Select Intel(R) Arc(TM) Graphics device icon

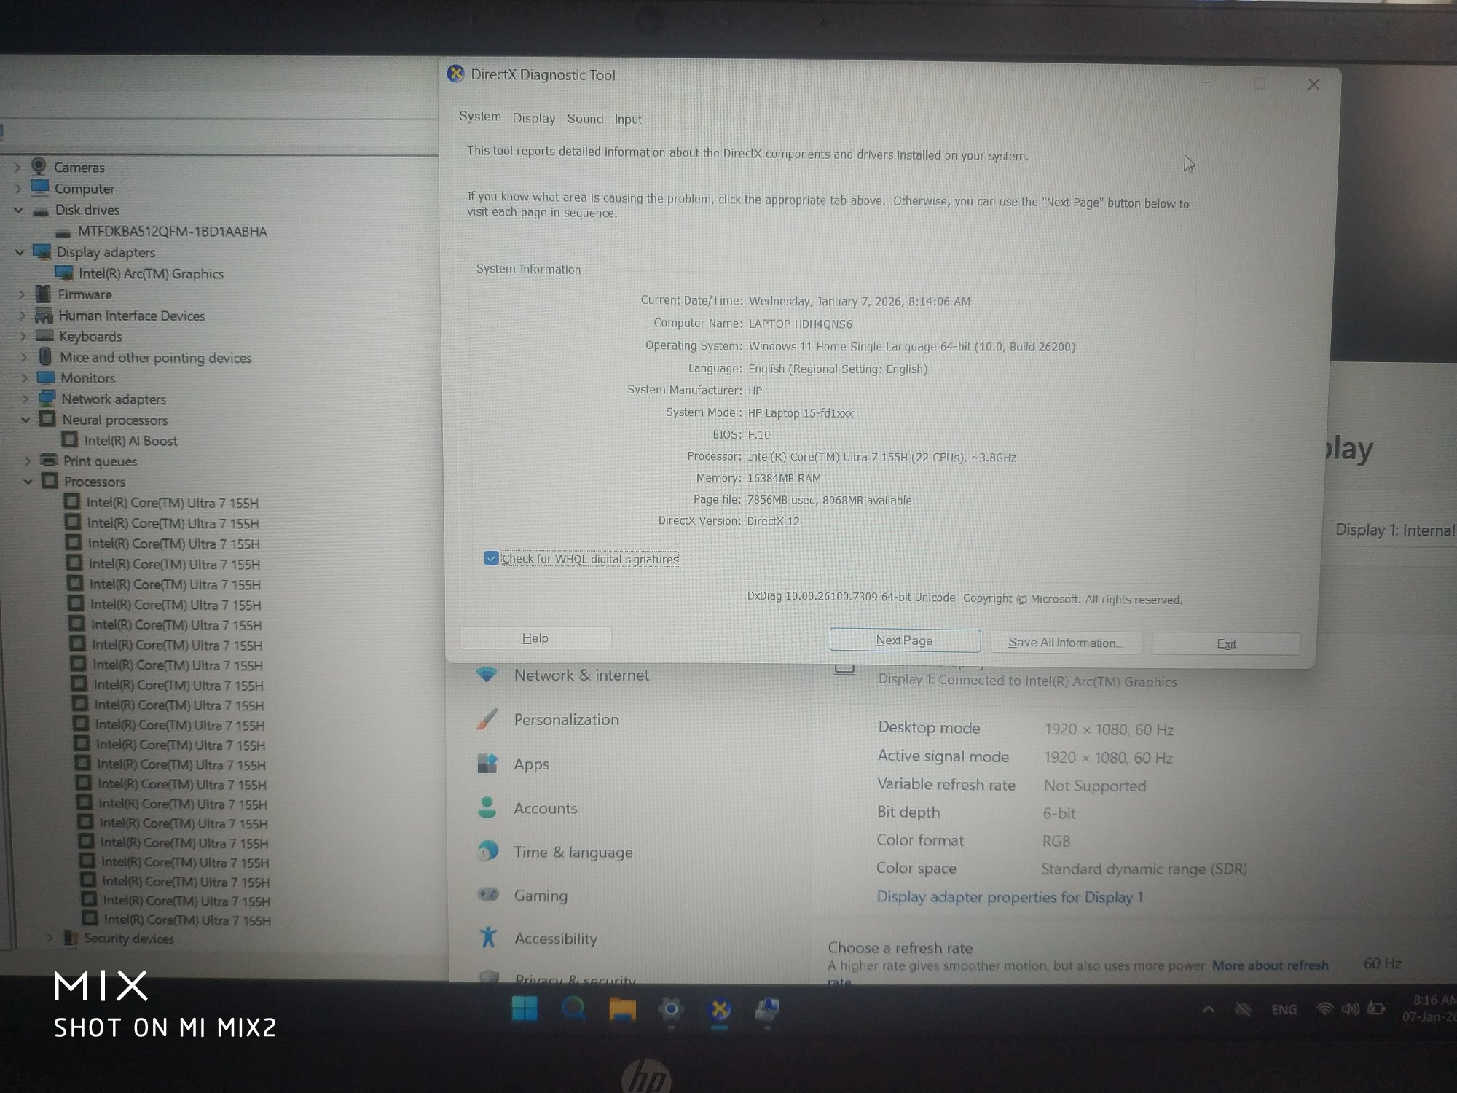pos(64,273)
